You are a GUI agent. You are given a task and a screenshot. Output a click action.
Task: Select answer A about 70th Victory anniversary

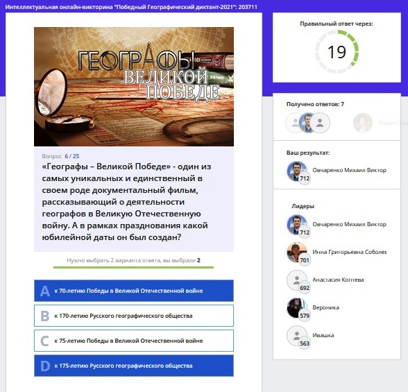134,291
